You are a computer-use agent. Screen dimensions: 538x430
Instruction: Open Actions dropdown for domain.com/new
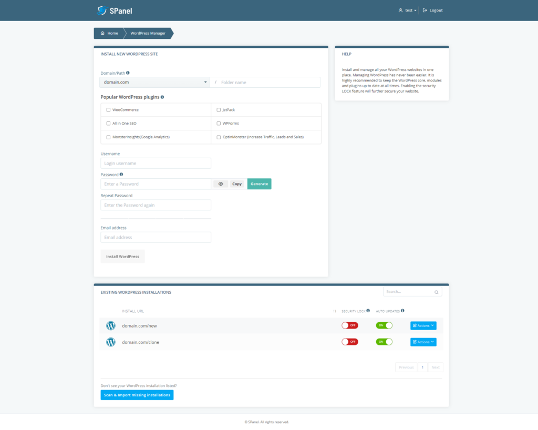pos(423,325)
